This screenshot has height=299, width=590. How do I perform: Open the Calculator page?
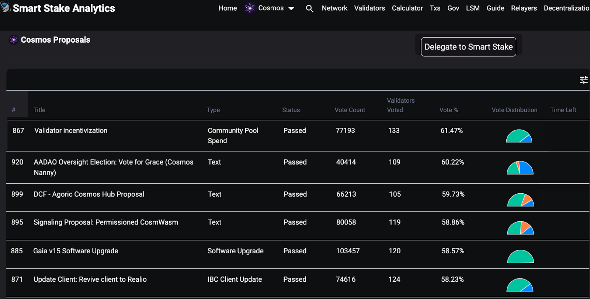(x=407, y=8)
